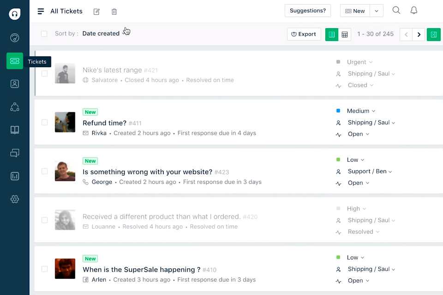The width and height of the screenshot is (443, 295).
Task: Open the Contacts icon in the sidebar
Action: 14,83
